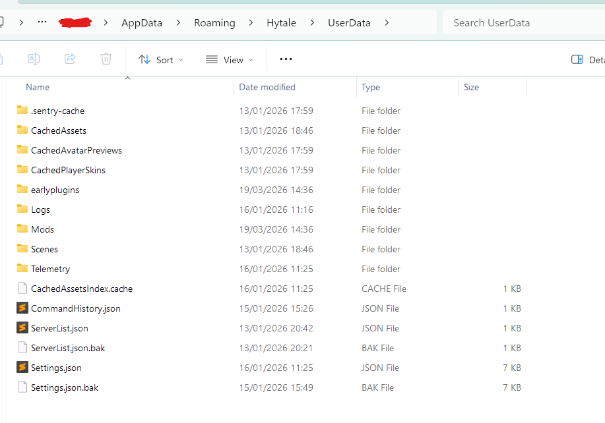The image size is (605, 423).
Task: Click the CachedAssetsIndex.cache file icon
Action: pos(22,288)
